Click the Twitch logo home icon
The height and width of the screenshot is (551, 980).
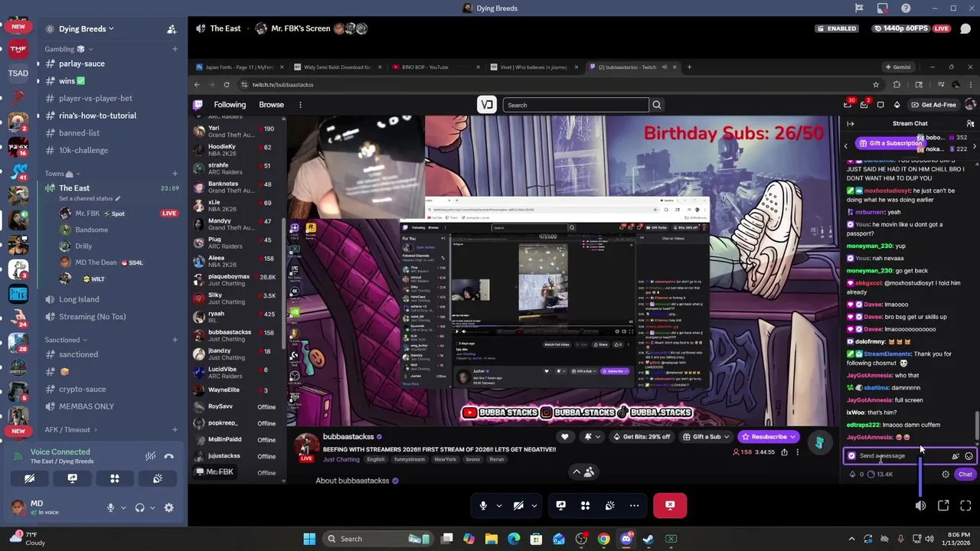[x=198, y=105]
